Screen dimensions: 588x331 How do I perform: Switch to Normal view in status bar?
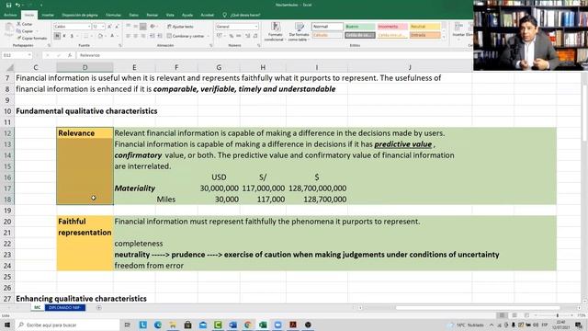(x=502, y=315)
